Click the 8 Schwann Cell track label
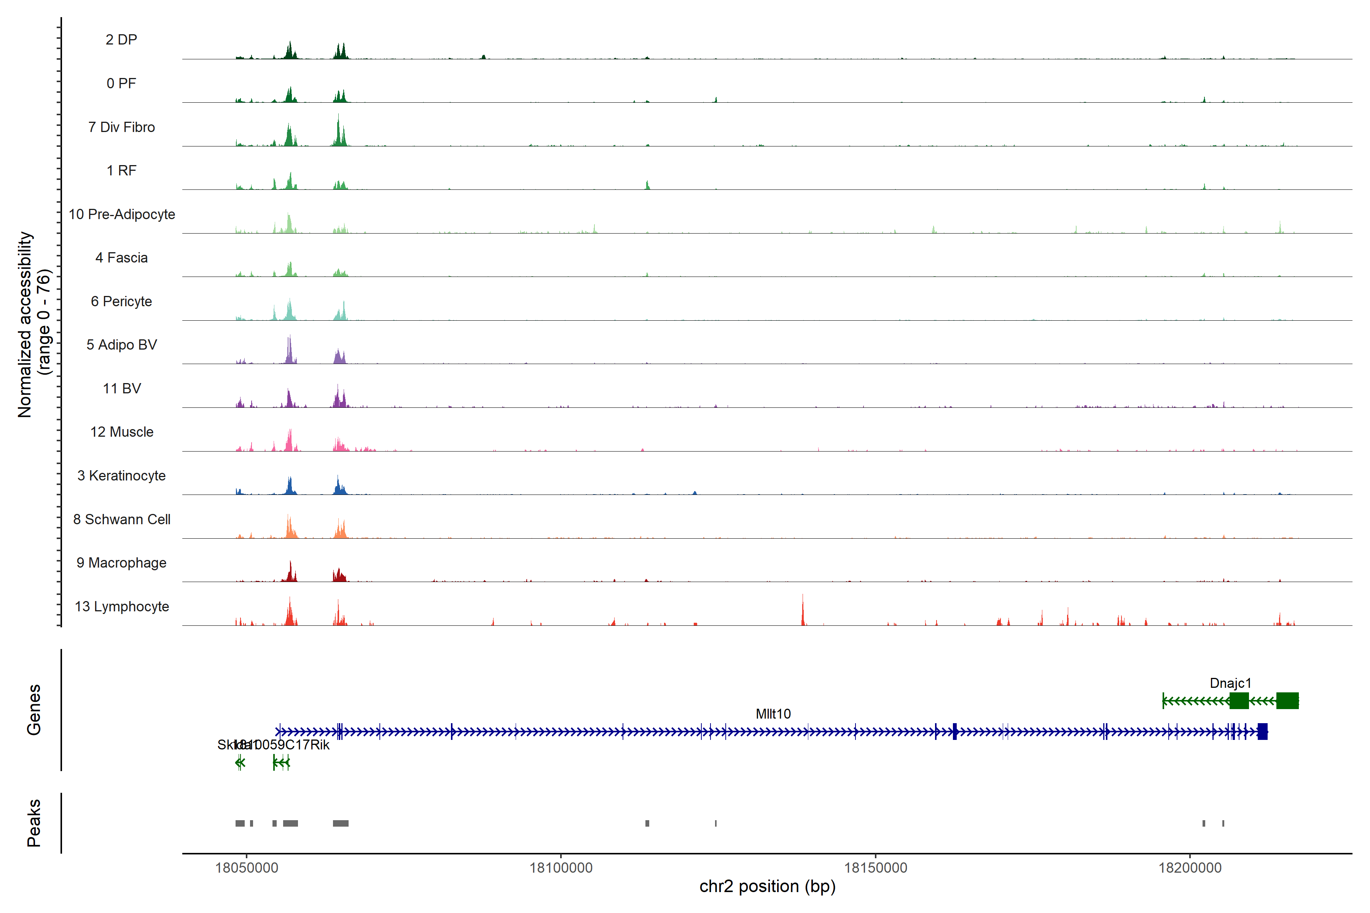Viewport: 1370px width, 913px height. point(122,519)
